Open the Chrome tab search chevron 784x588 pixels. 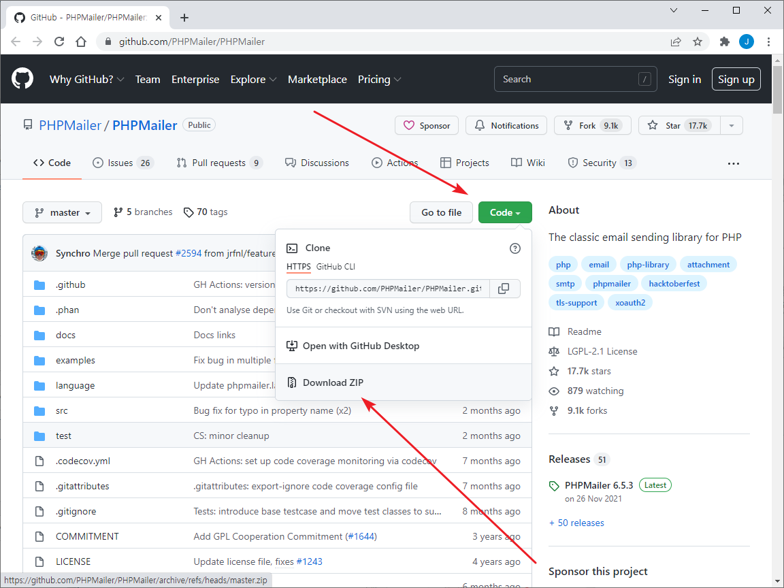(x=674, y=10)
